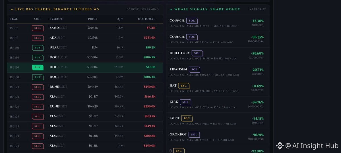The height and width of the screenshot is (153, 341).
Task: Click the SOL chain tag next to DIRECTORY
Action: [197, 53]
